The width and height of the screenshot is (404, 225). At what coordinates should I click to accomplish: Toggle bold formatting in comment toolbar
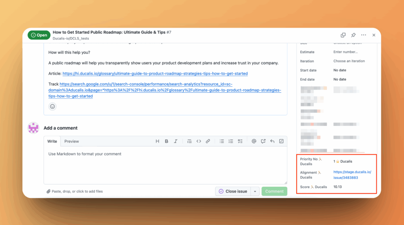coord(166,141)
